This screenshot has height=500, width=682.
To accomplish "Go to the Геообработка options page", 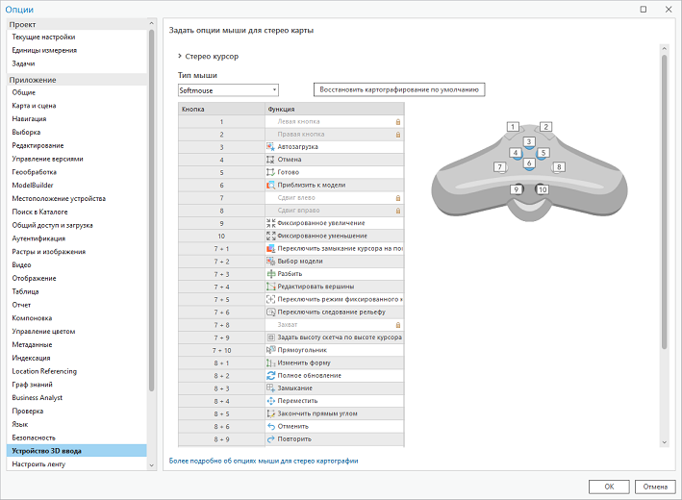I will [x=35, y=171].
